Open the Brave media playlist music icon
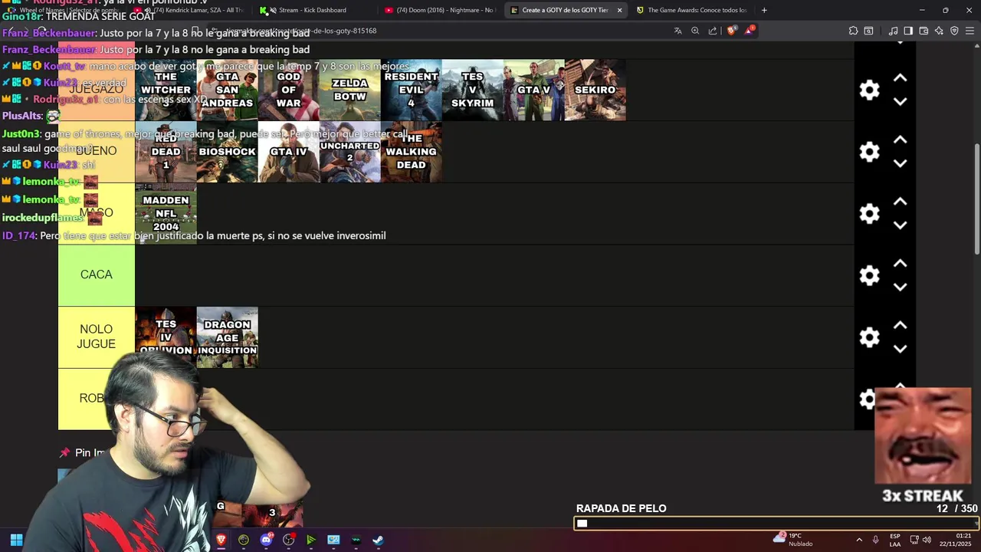Viewport: 981px width, 552px height. point(893,31)
